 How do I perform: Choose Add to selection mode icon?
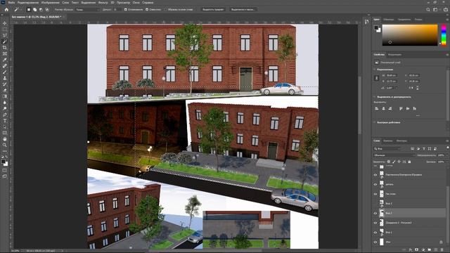[34, 9]
